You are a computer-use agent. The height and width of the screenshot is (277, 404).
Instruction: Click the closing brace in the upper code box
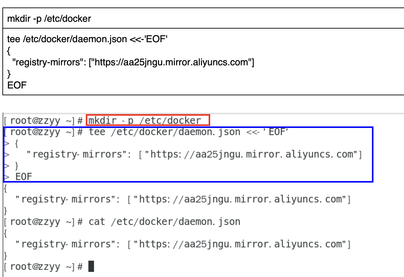9,74
